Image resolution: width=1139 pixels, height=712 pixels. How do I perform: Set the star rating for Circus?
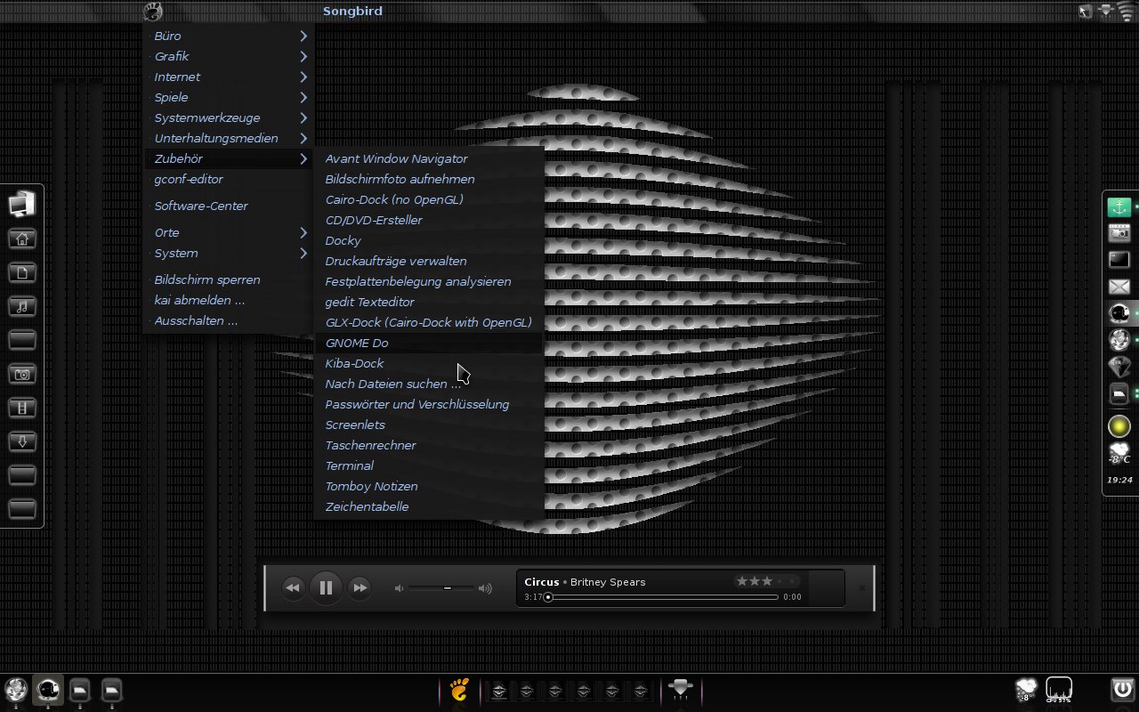(767, 581)
